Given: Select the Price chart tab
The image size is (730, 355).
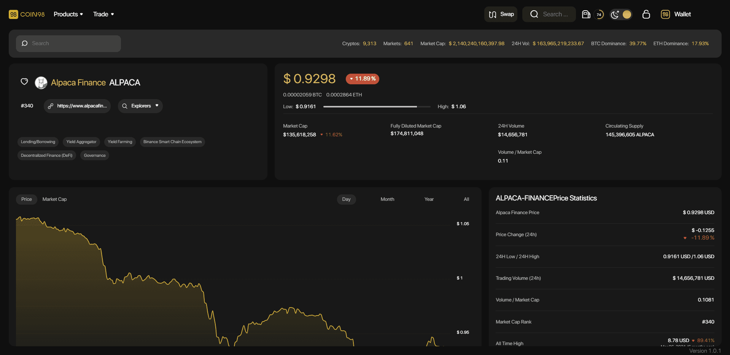Looking at the screenshot, I should 27,199.
